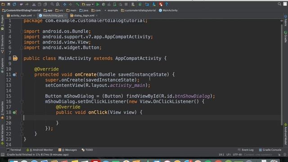Click the fold end marker at line 6
The width and height of the screenshot is (288, 162).
coord(22,48)
